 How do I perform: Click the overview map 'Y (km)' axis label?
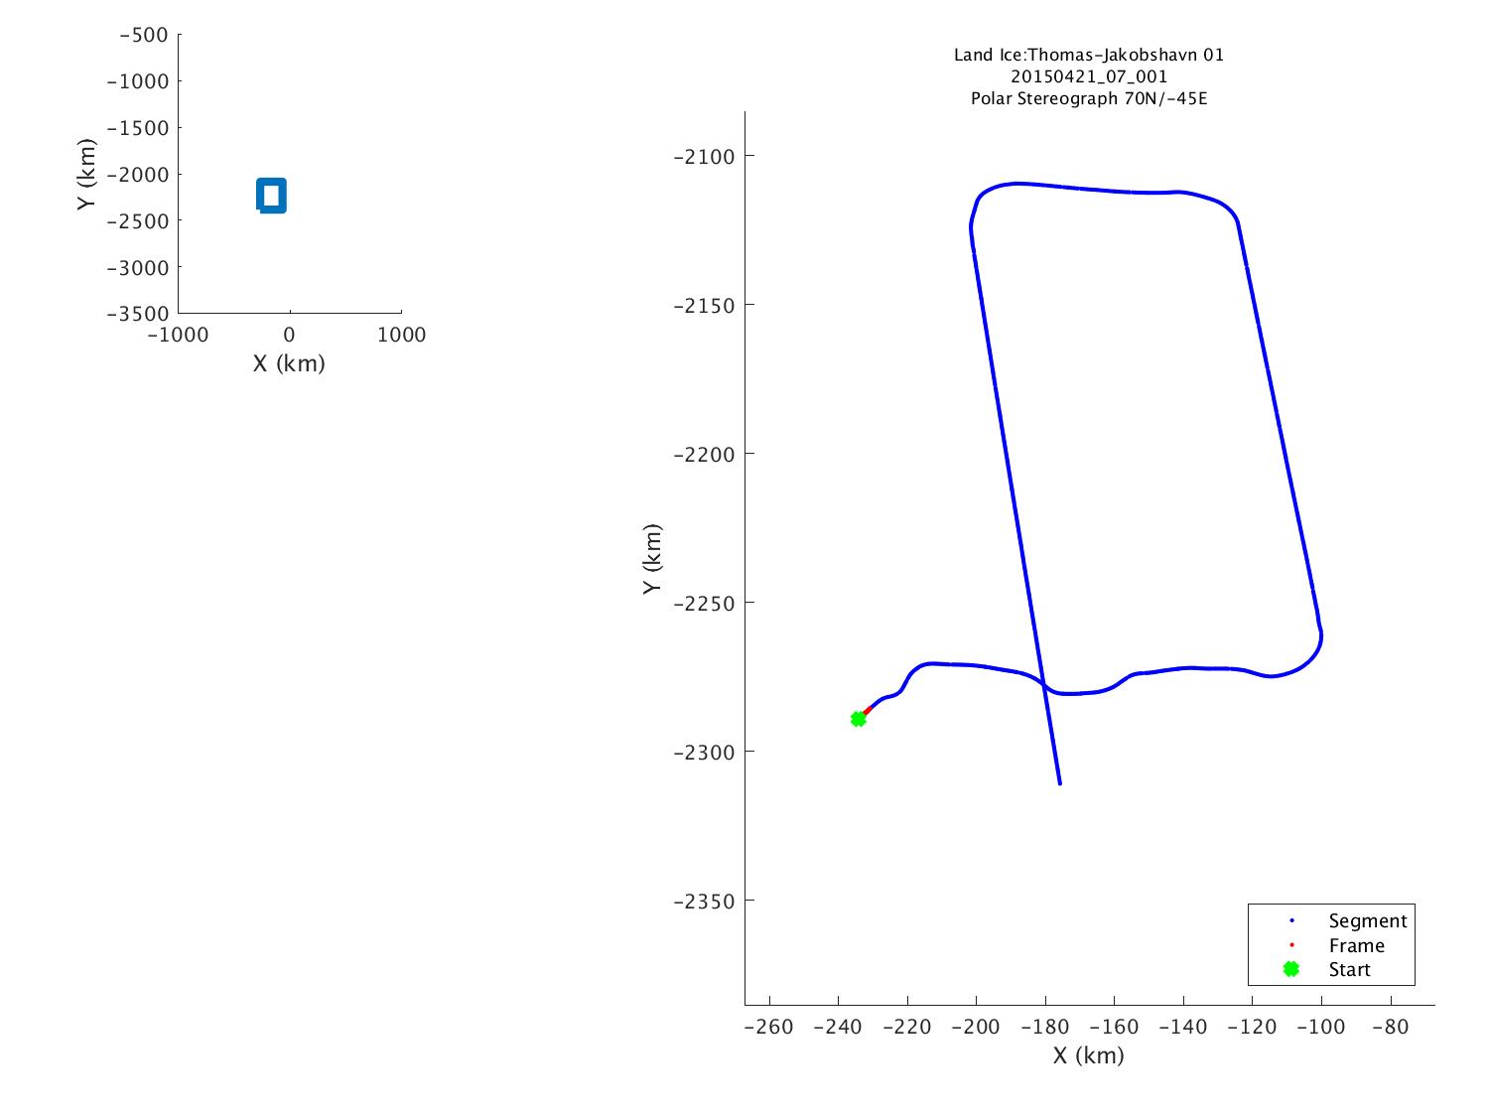[87, 174]
